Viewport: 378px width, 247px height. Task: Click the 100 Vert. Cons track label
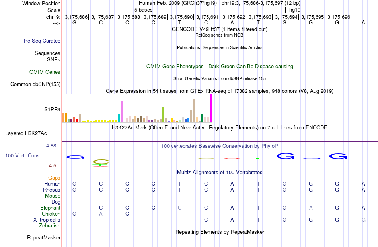[x=22, y=155]
